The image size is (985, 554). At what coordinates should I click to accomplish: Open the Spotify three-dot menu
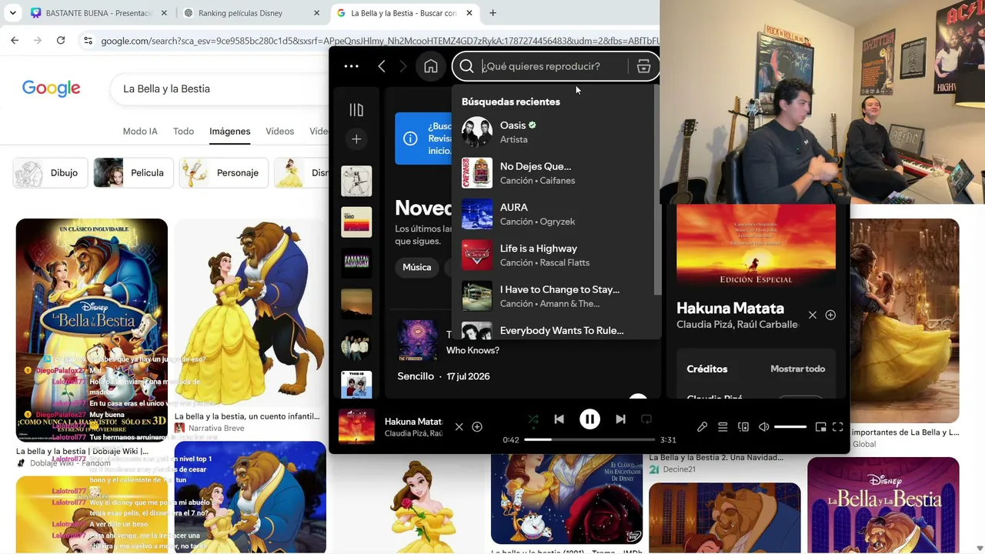351,66
